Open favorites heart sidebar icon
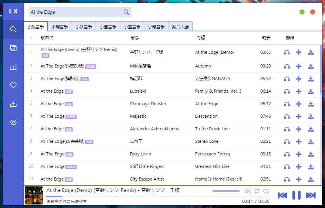The image size is (325, 208). tap(13, 85)
